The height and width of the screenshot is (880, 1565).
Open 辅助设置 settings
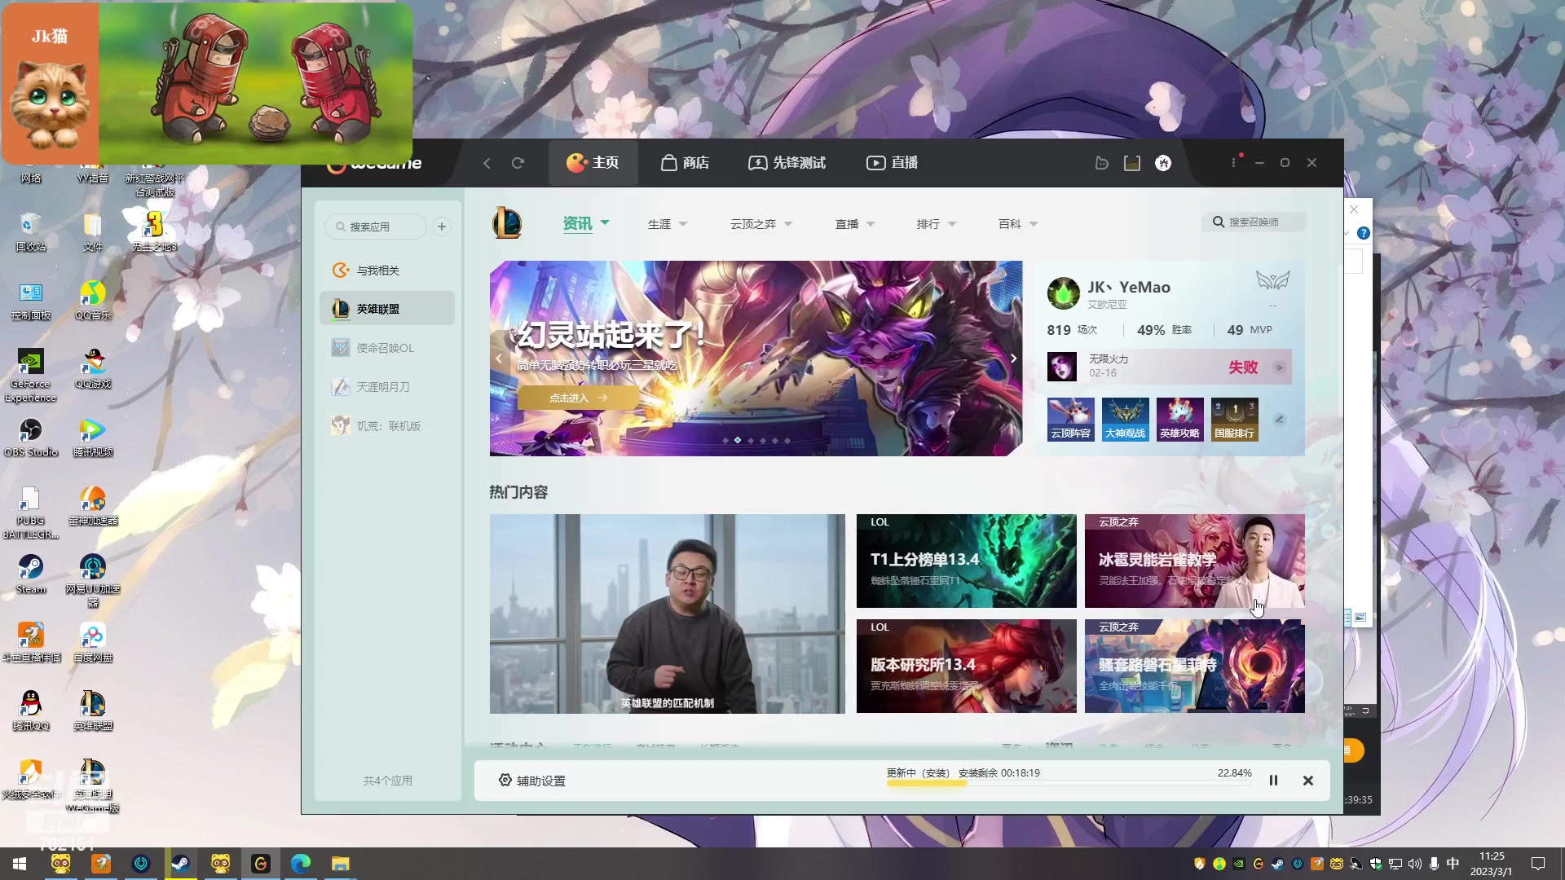click(532, 781)
